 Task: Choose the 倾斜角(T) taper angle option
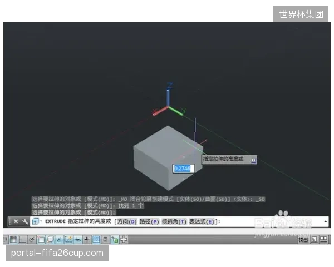174,221
